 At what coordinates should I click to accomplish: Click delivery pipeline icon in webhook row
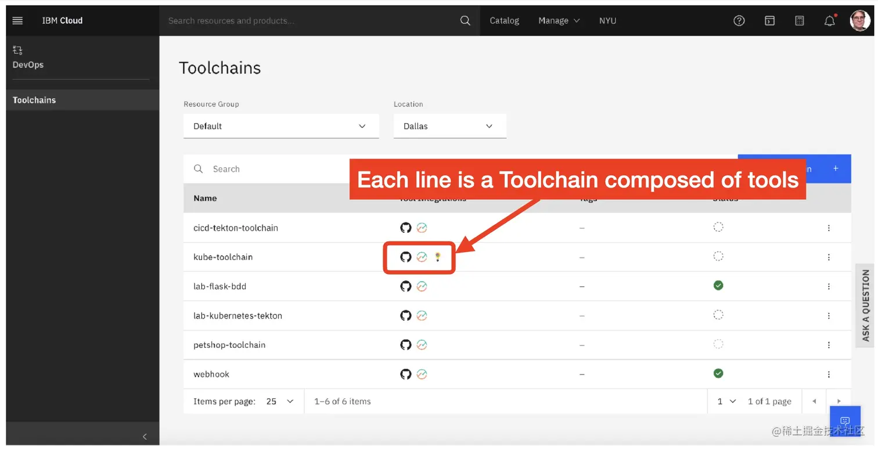tap(422, 374)
